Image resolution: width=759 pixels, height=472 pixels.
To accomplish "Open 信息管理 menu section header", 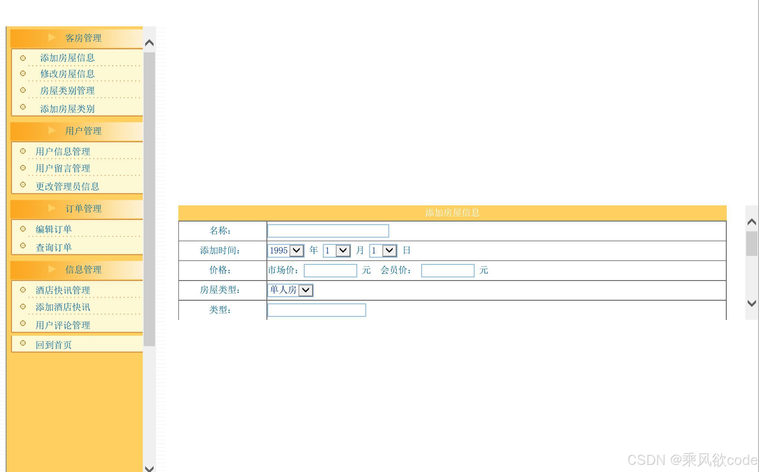I will (83, 270).
